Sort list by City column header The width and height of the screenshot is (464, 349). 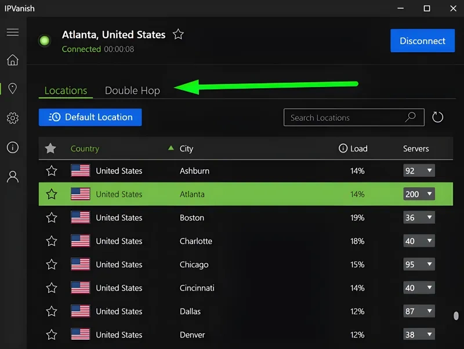pos(186,148)
